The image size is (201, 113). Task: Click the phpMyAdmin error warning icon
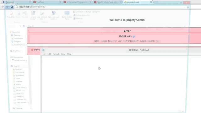tap(32, 50)
